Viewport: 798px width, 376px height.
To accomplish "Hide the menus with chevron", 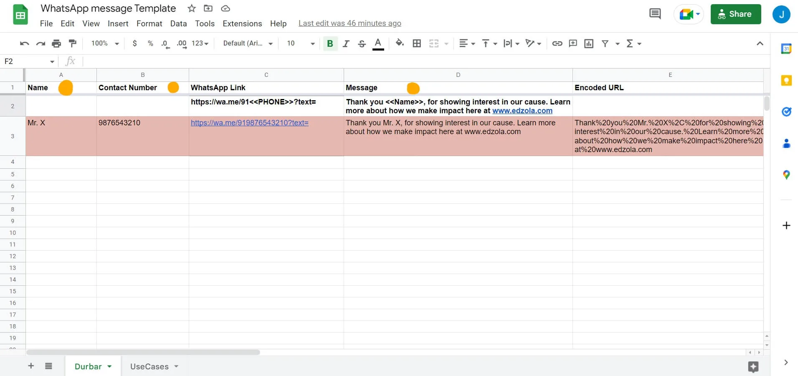I will click(x=760, y=43).
